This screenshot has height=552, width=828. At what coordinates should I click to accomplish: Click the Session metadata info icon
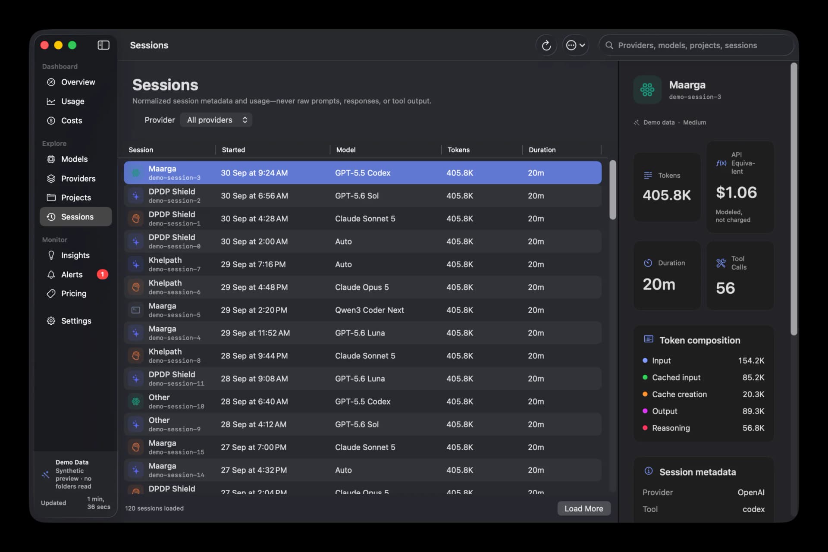pyautogui.click(x=648, y=471)
